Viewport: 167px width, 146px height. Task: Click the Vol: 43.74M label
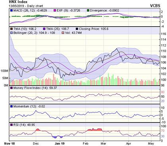click(x=73, y=33)
